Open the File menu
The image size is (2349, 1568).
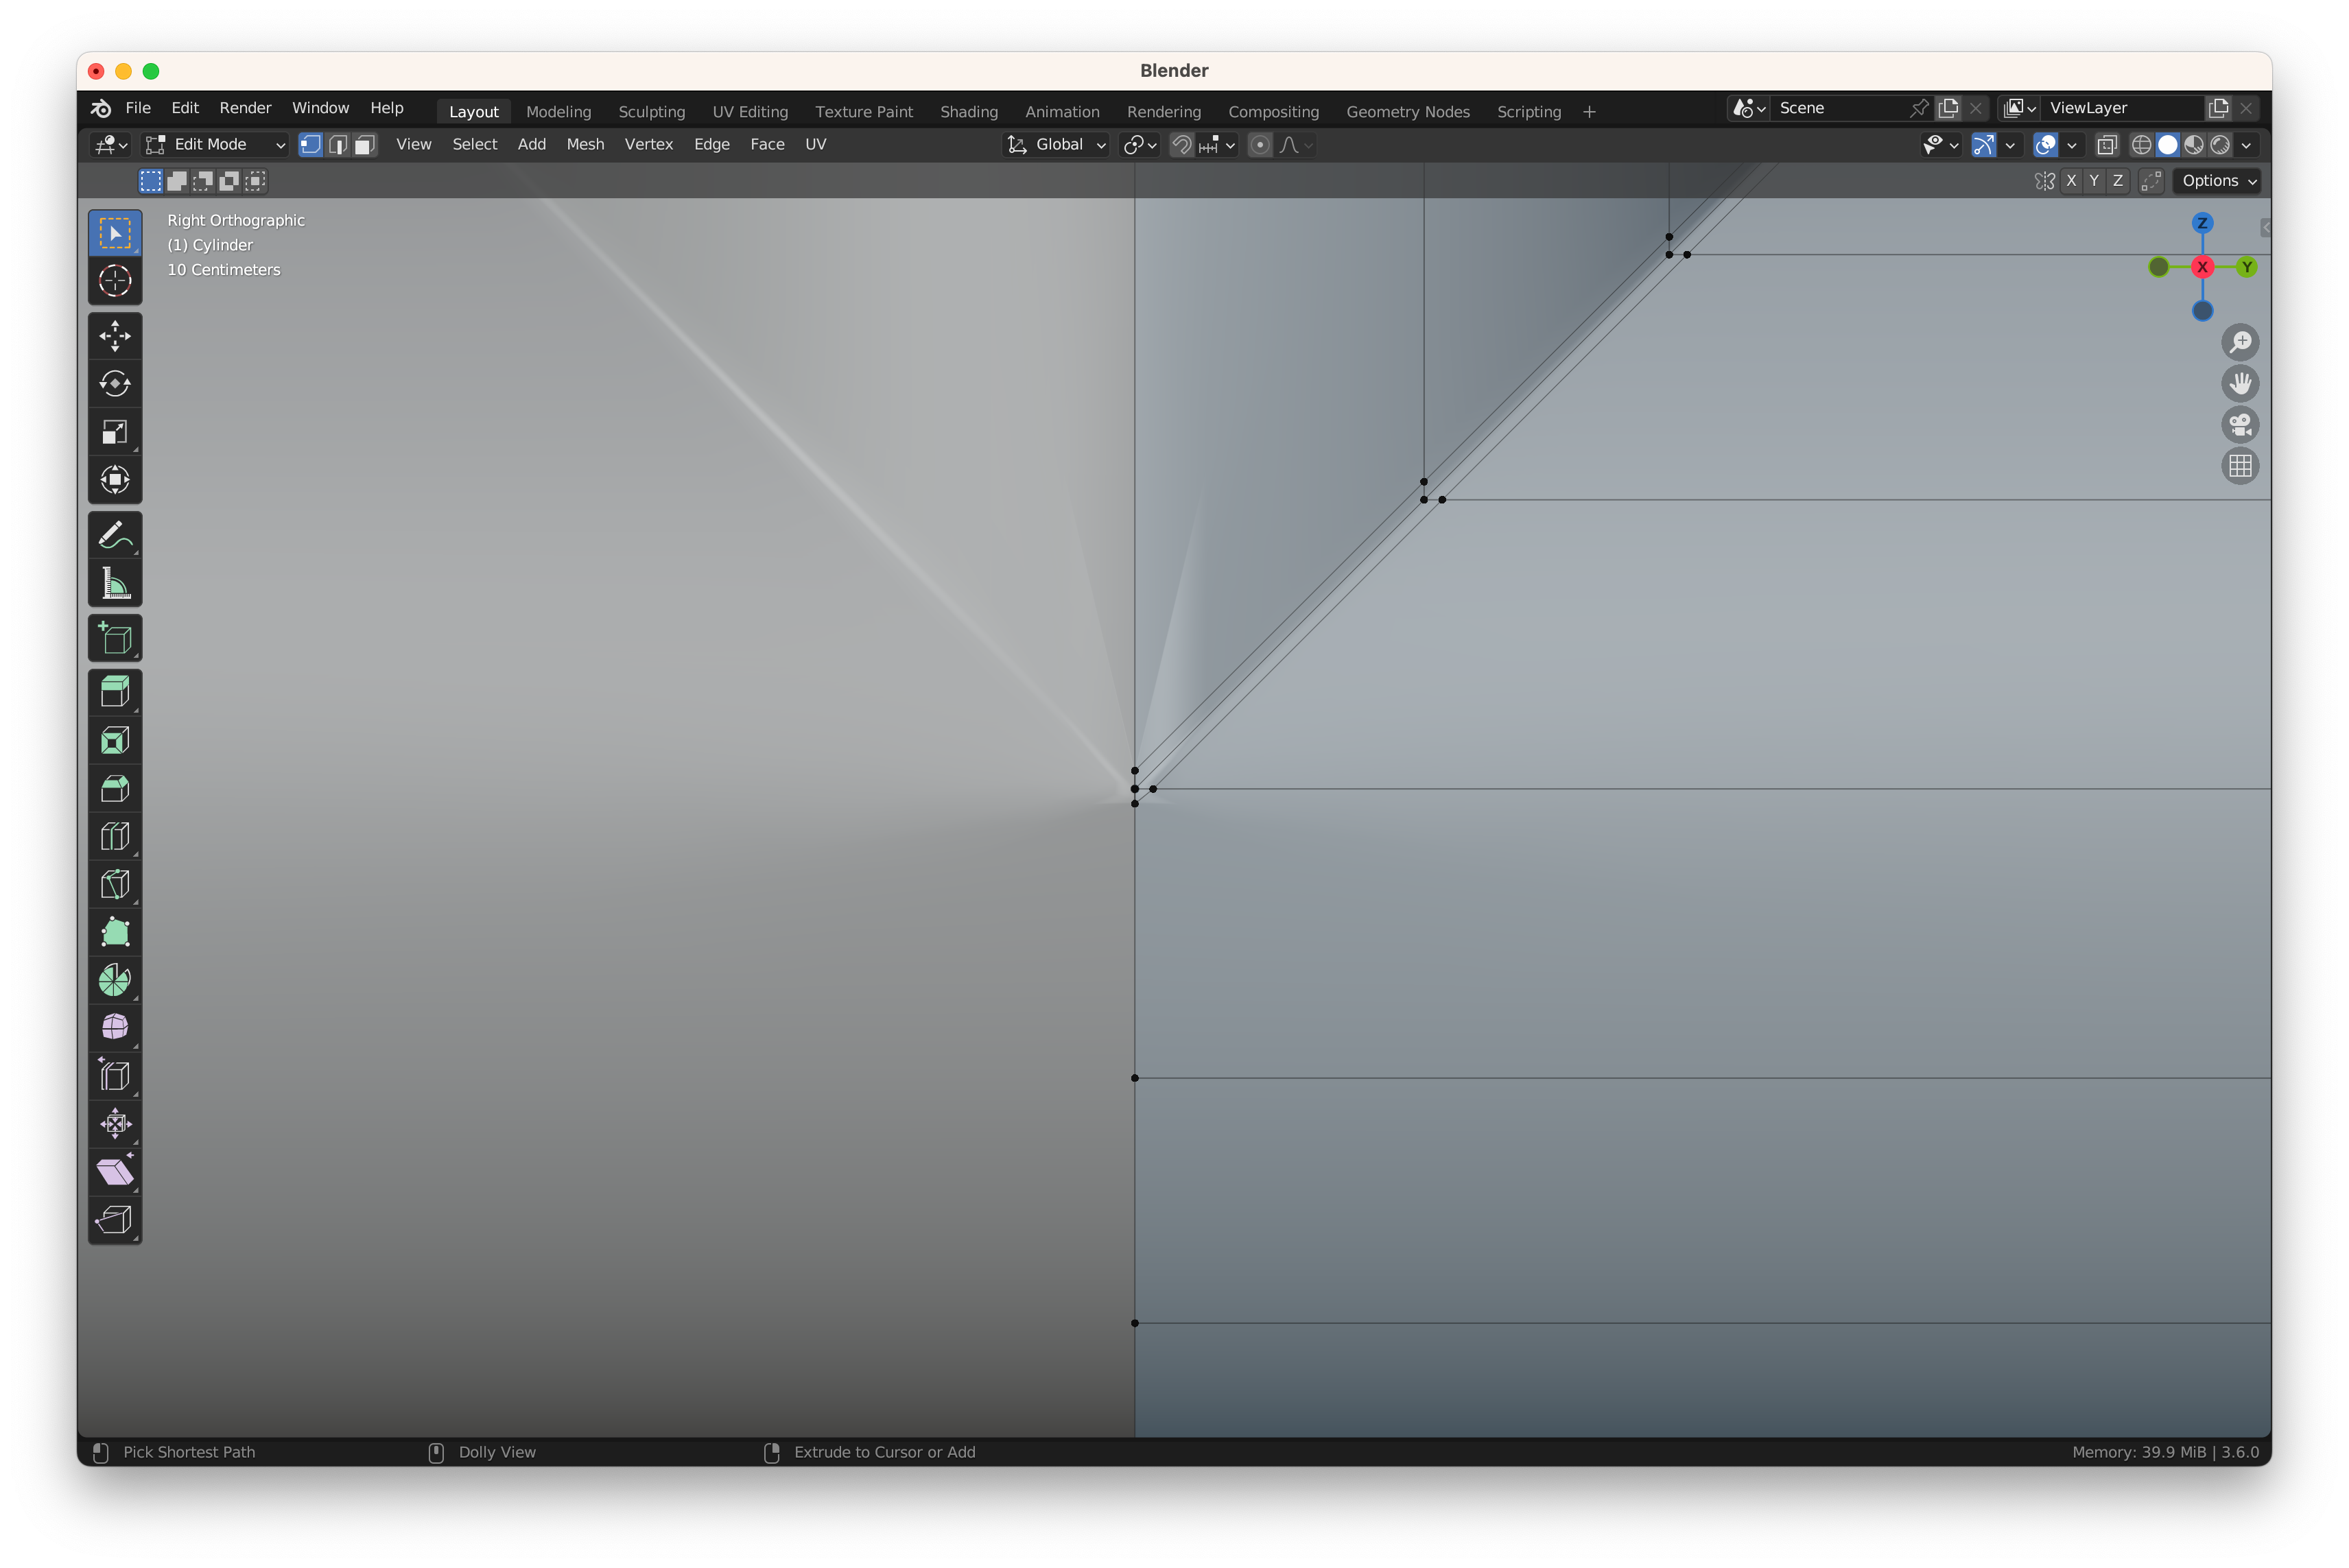tap(138, 108)
